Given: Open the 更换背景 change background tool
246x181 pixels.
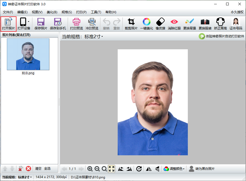Looking at the screenshot, I should pos(189,24).
